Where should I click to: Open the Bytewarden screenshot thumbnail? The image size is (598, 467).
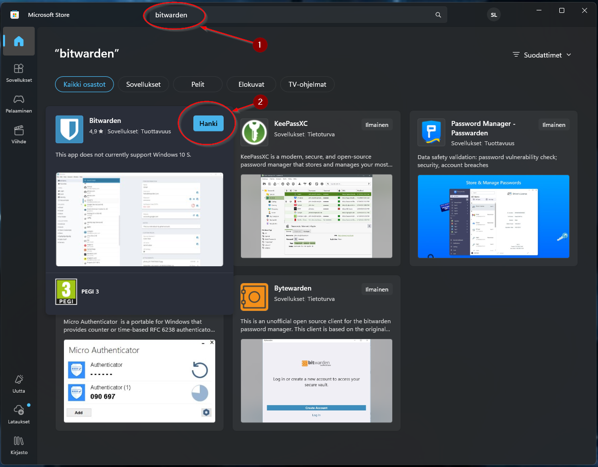pos(316,381)
